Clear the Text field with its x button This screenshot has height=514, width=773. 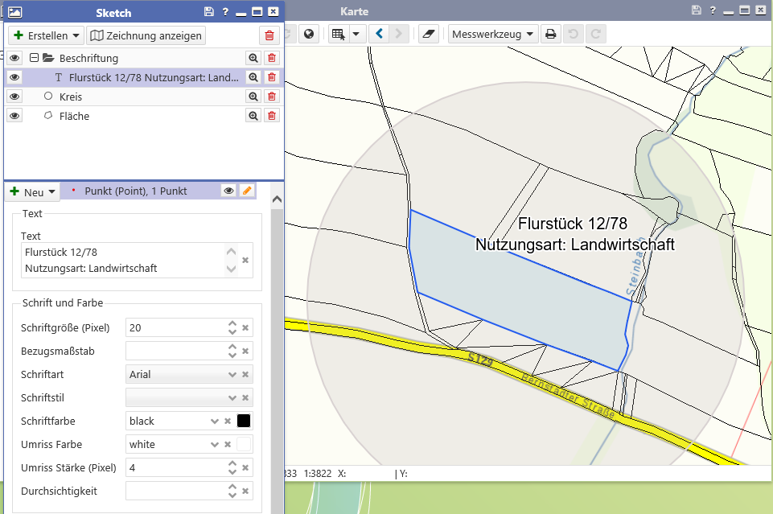(x=245, y=260)
